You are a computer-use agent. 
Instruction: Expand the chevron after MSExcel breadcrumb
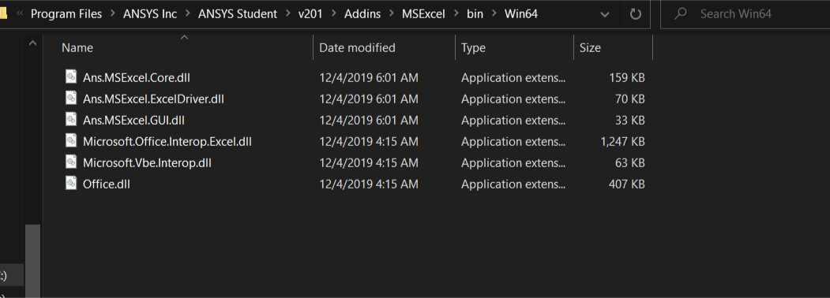pyautogui.click(x=456, y=14)
